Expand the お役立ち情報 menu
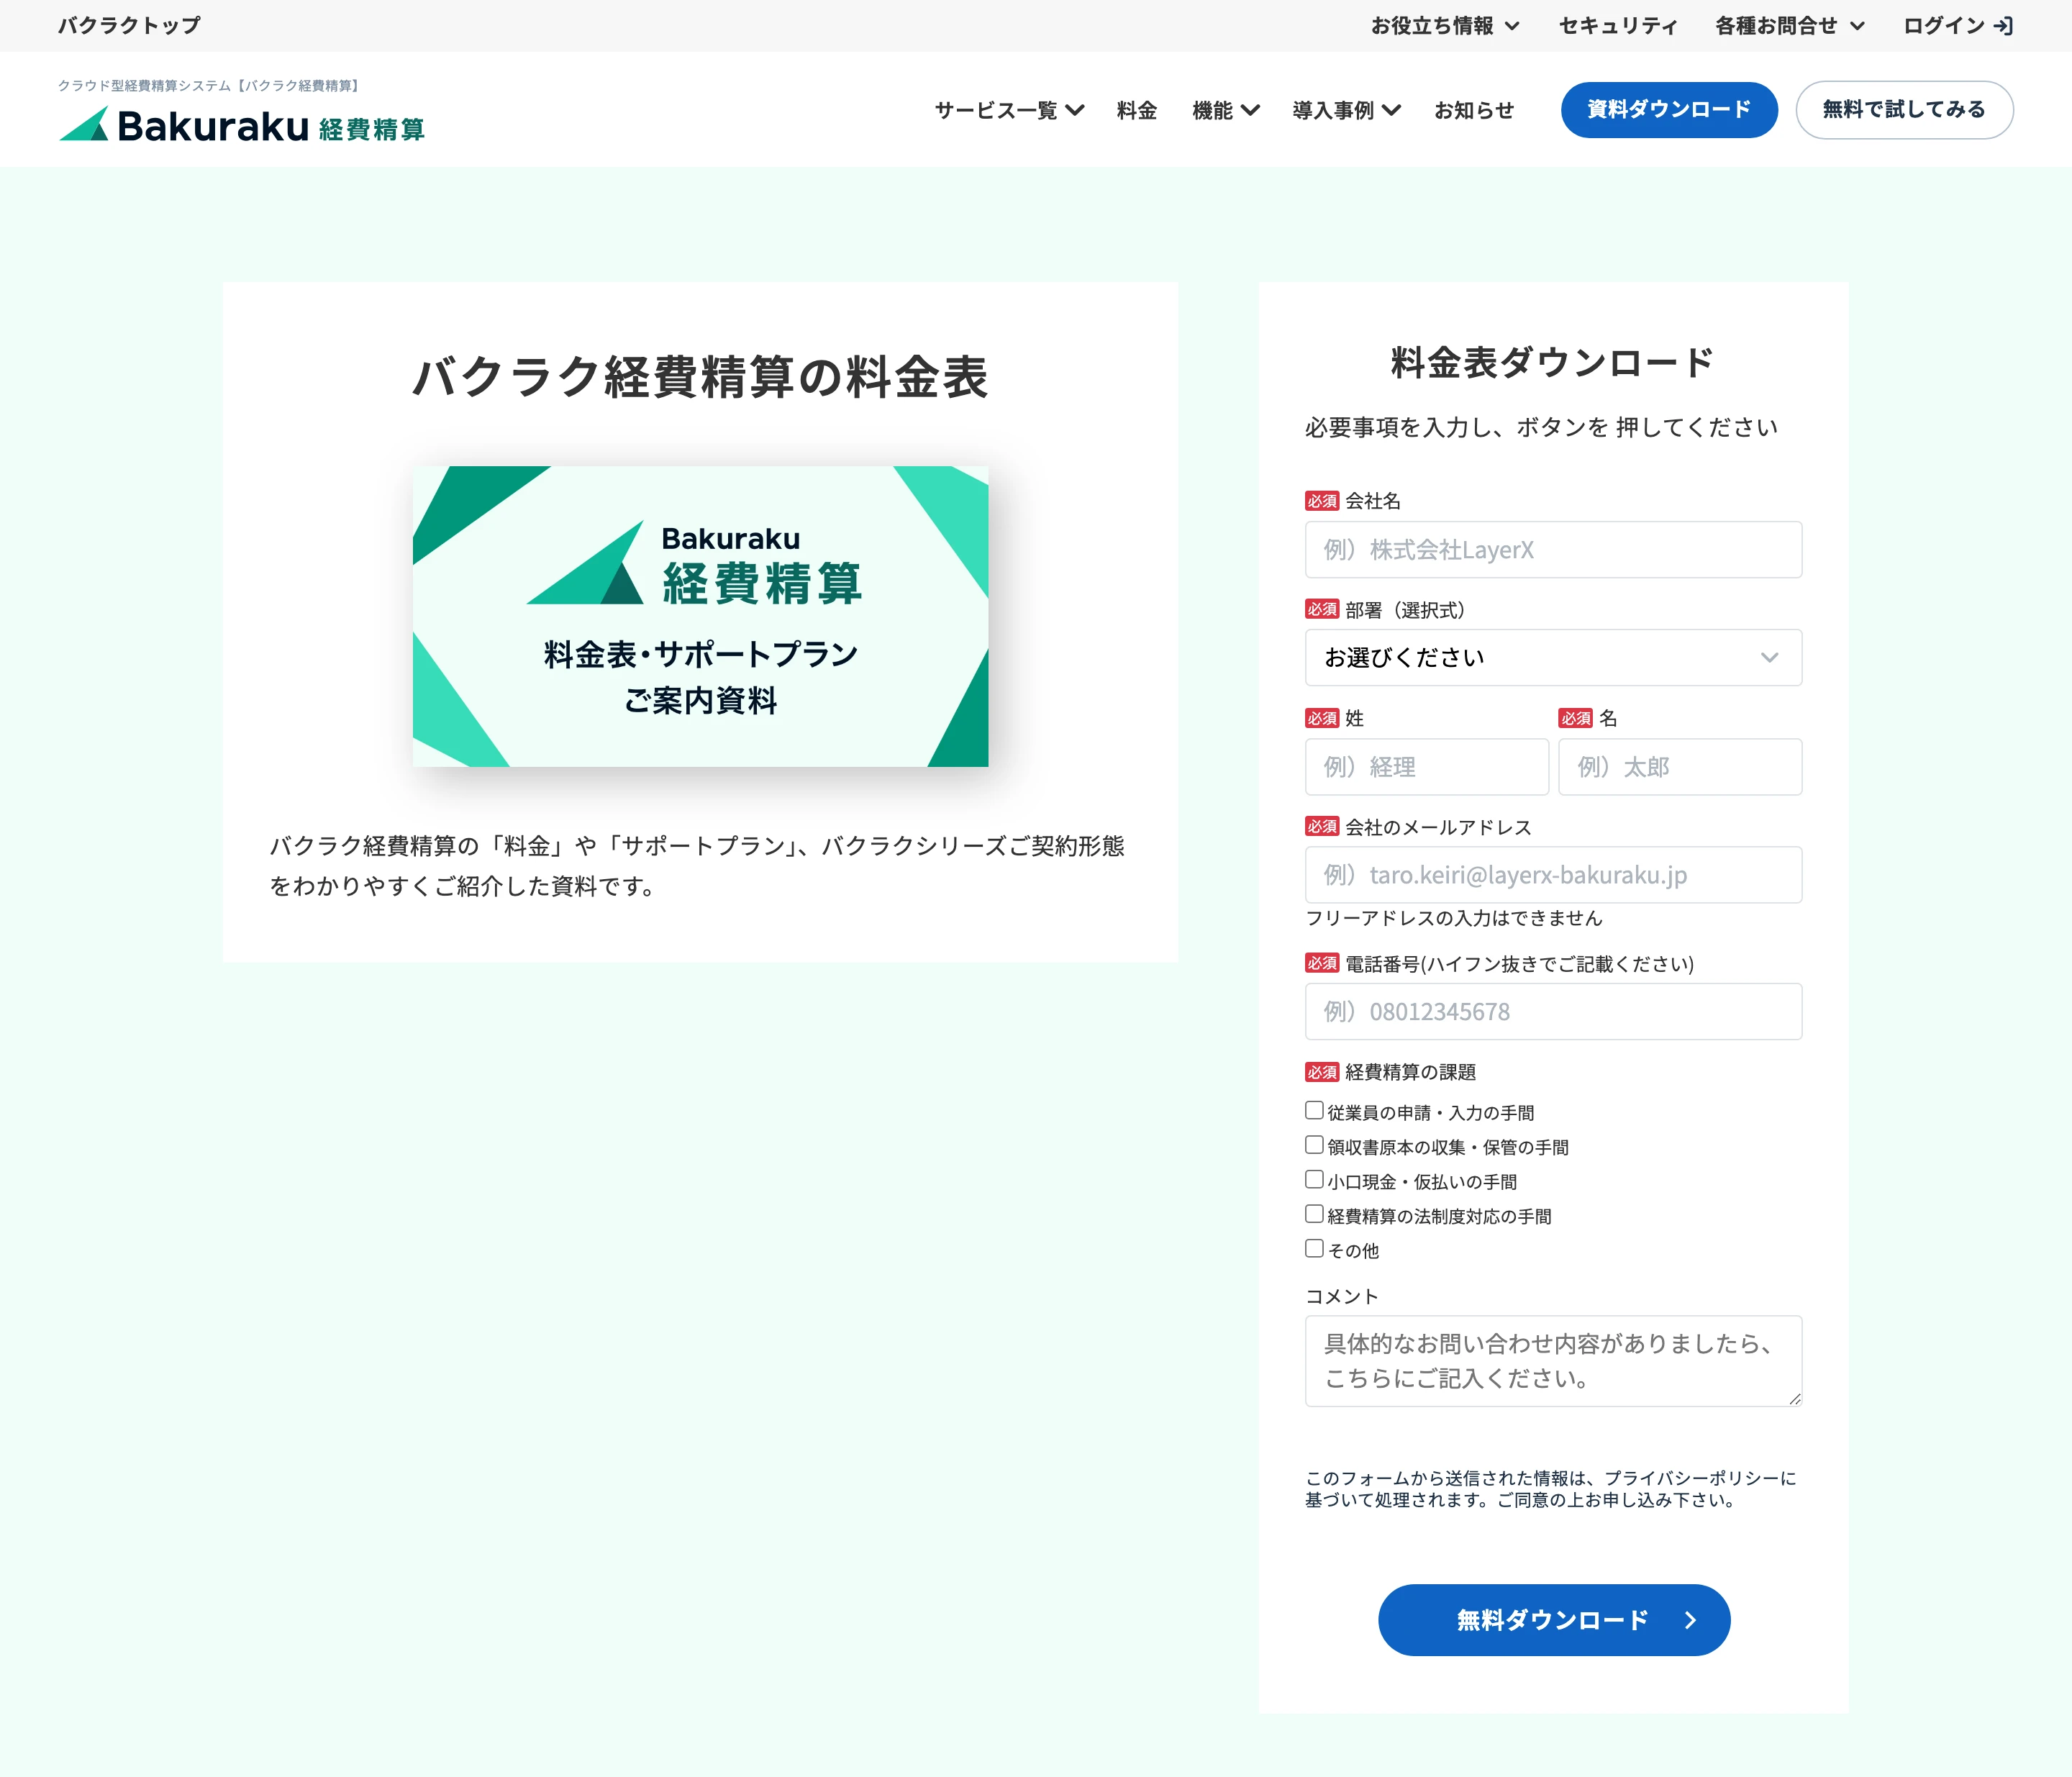2072x1777 pixels. [1445, 26]
